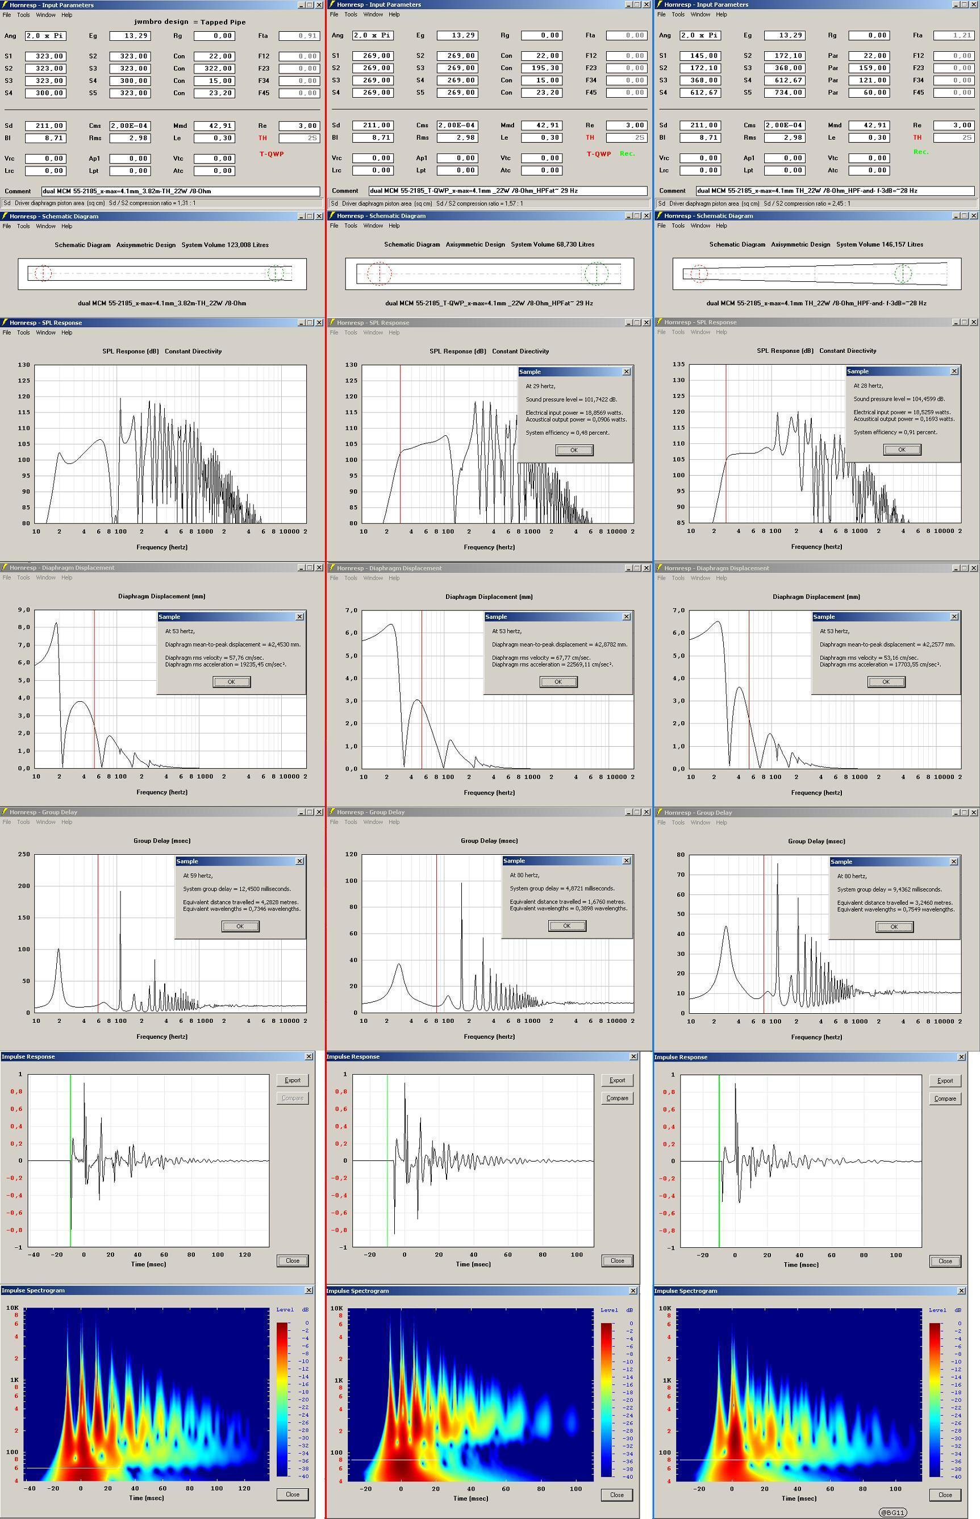Click Comment field ending f-3dB=~28 Hz
980x1519 pixels.
[x=836, y=190]
